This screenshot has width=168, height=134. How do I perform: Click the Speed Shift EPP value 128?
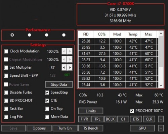[53, 75]
